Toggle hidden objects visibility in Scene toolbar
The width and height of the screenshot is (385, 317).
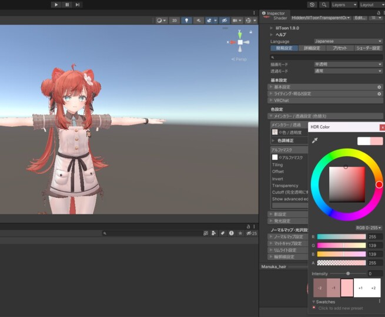(x=225, y=21)
